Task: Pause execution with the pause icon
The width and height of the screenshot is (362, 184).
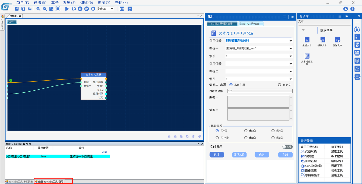Action: (x=80, y=9)
